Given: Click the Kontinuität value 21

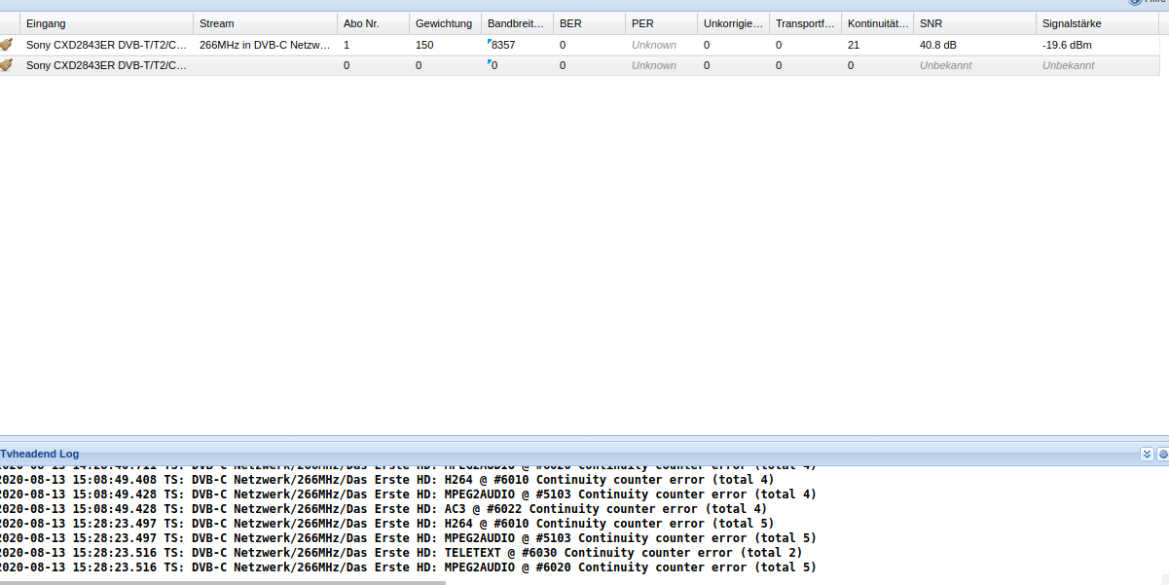Looking at the screenshot, I should pyautogui.click(x=854, y=45).
